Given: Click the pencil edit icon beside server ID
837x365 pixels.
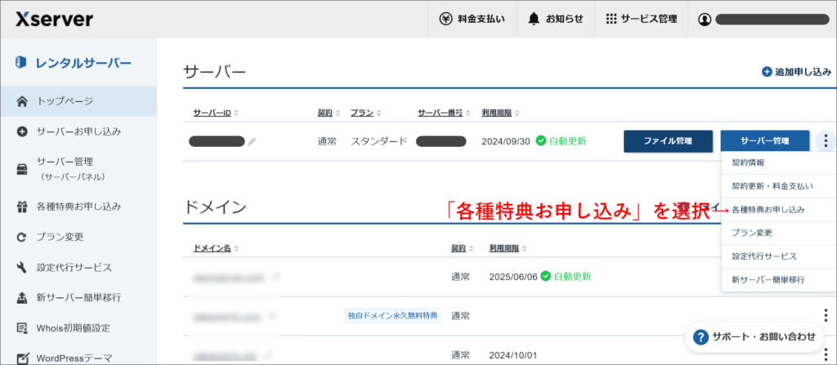Looking at the screenshot, I should pos(252,141).
